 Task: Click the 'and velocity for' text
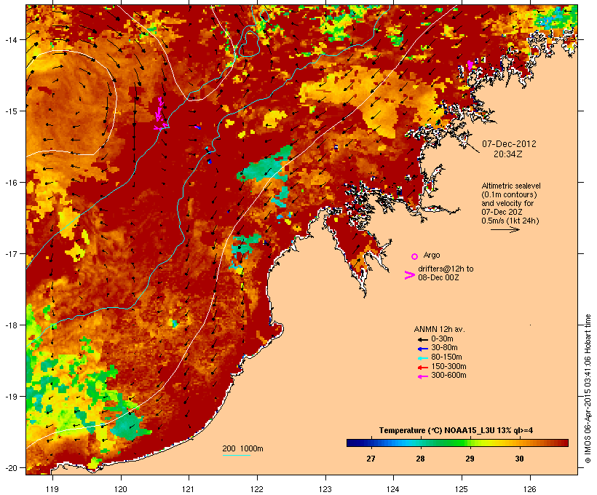click(507, 203)
